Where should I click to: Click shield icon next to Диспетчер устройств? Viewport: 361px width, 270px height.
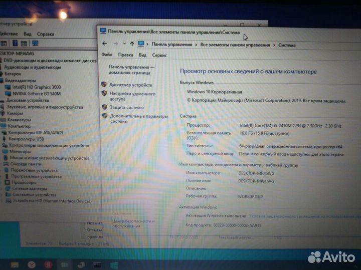click(x=104, y=84)
